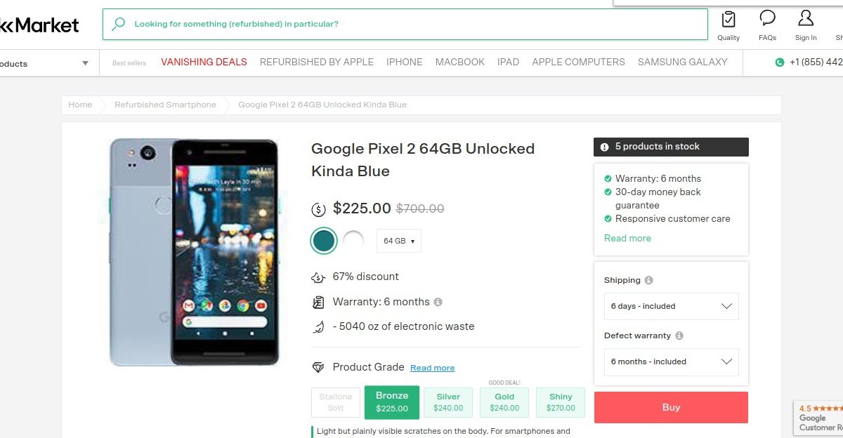Show Defect warranty info icon

[679, 336]
